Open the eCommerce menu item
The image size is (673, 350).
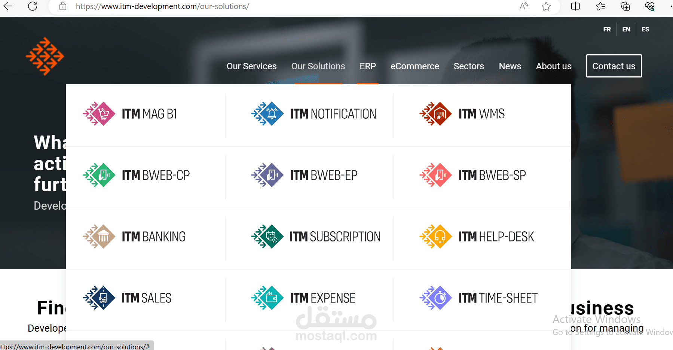[x=415, y=66]
